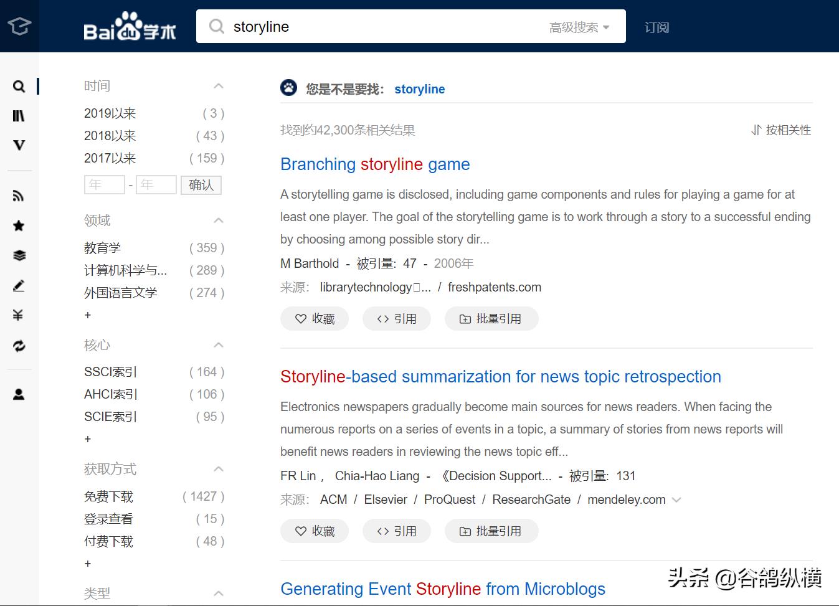This screenshot has height=606, width=839.
Task: Click the RSS subscription sidebar icon
Action: (19, 196)
